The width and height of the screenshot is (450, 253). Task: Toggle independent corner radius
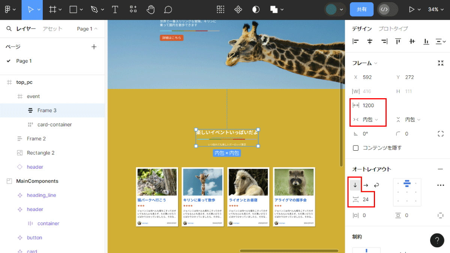point(441,134)
